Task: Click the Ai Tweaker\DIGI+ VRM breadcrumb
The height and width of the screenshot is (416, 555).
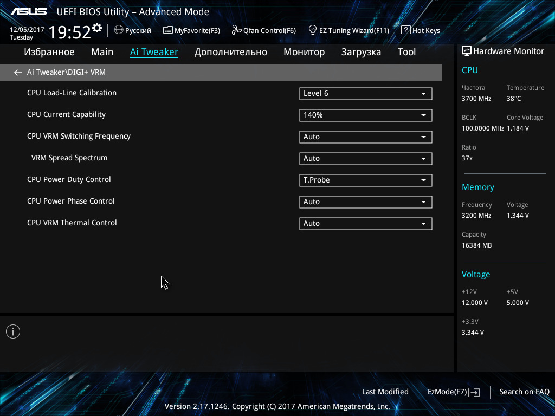Action: tap(66, 72)
